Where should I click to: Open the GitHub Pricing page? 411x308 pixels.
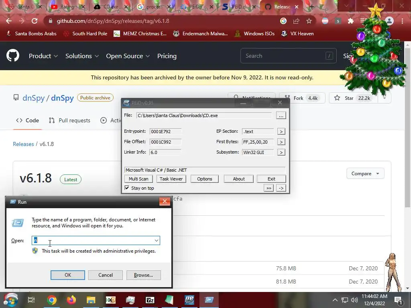(x=167, y=56)
